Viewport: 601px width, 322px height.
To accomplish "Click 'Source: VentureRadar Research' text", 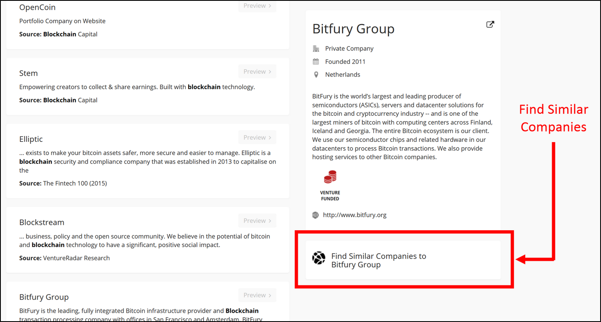I will coord(64,258).
